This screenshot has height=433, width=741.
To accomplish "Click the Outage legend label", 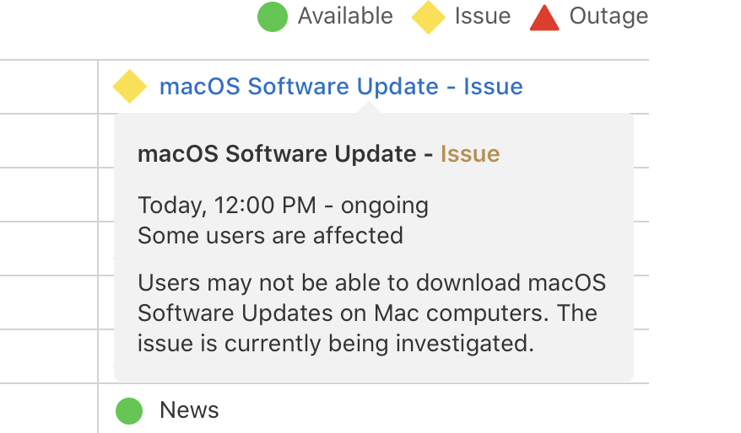I will point(608,16).
